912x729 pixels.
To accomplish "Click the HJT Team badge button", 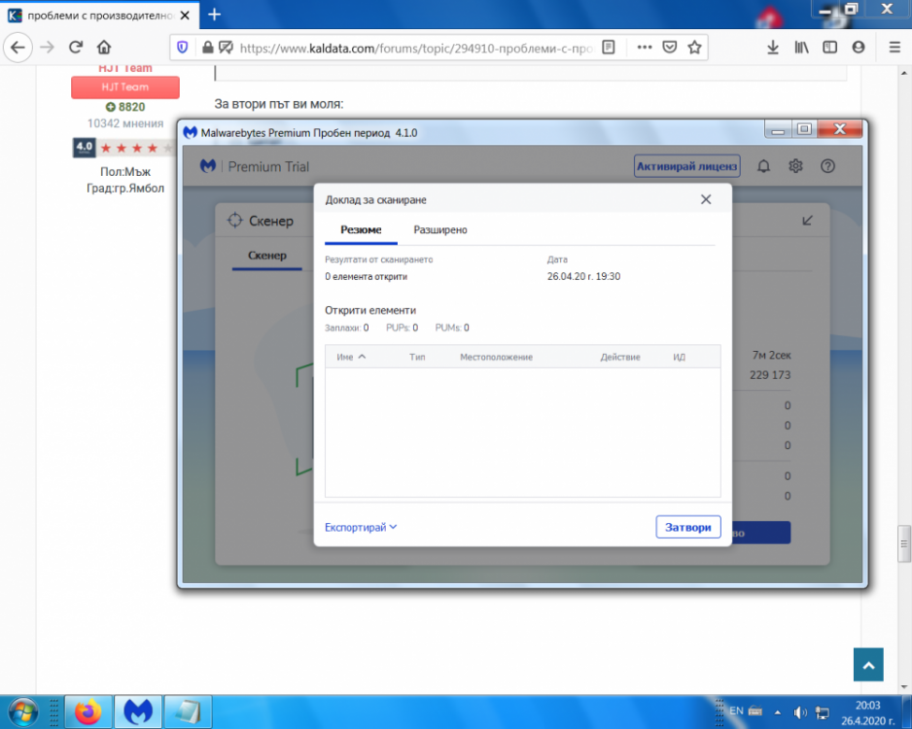I will pyautogui.click(x=125, y=87).
